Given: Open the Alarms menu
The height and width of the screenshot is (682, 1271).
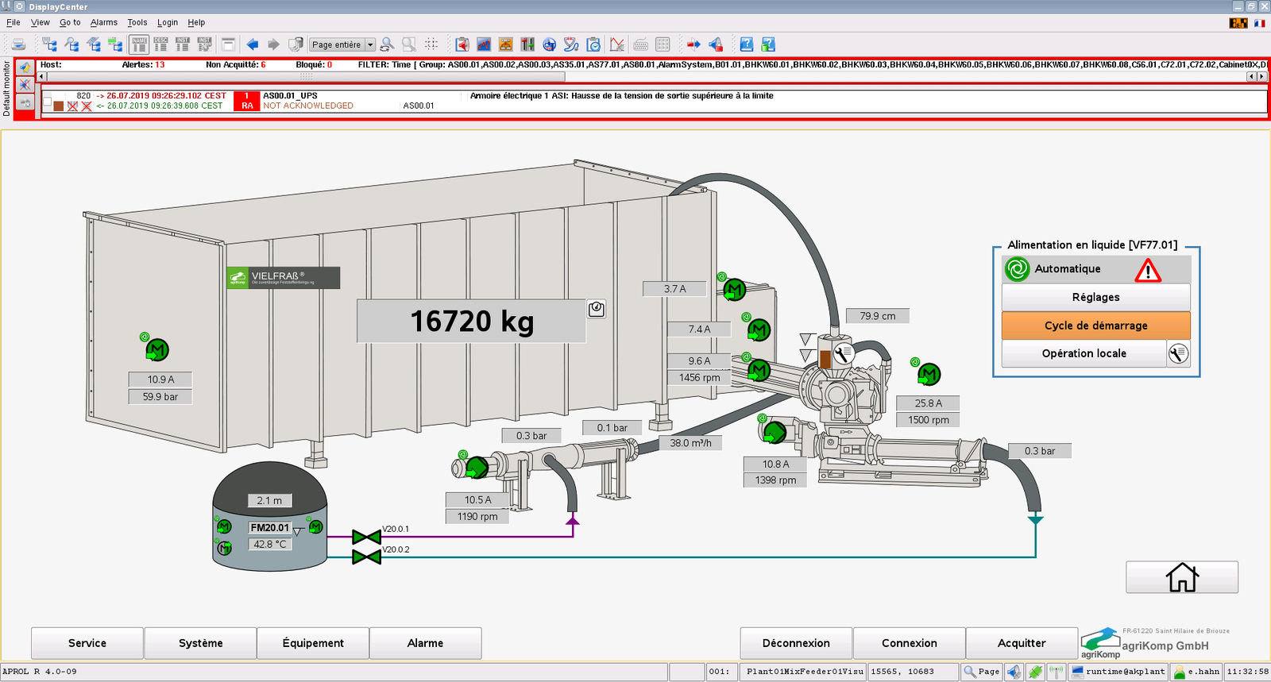Looking at the screenshot, I should 103,22.
